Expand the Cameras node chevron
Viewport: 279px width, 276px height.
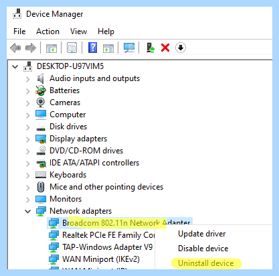pyautogui.click(x=27, y=103)
